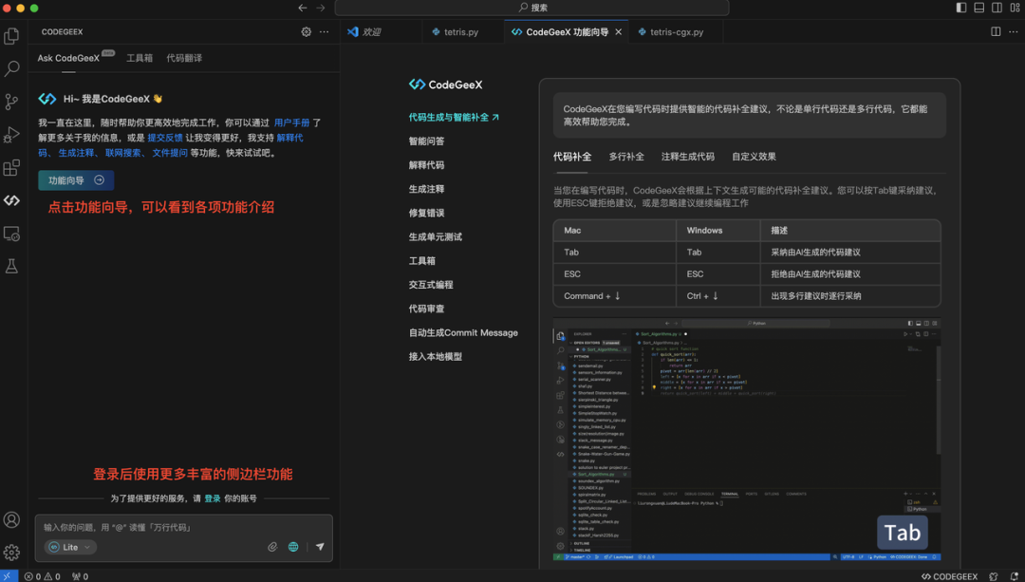Open the Testing flask view
Viewport: 1025px width, 582px height.
(11, 266)
